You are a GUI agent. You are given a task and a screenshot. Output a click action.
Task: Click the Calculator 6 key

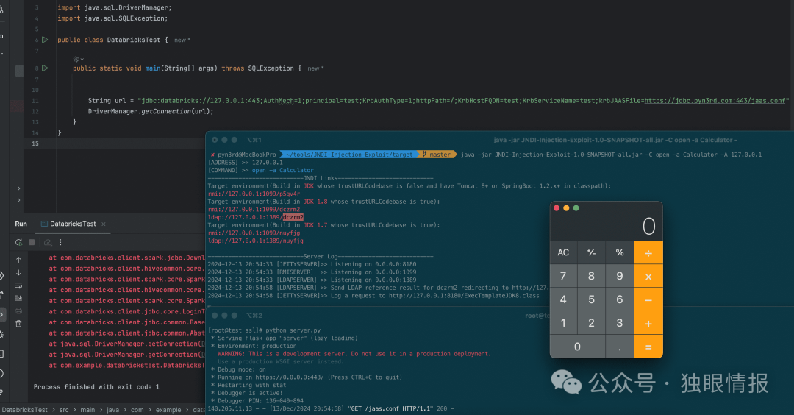tap(619, 300)
